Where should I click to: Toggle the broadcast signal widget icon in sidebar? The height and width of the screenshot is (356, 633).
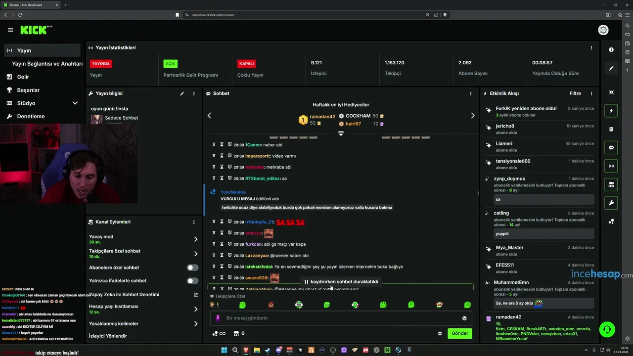point(611,166)
